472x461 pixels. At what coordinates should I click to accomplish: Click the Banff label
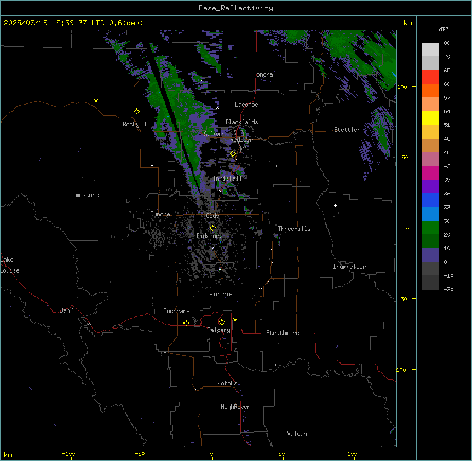pos(68,310)
